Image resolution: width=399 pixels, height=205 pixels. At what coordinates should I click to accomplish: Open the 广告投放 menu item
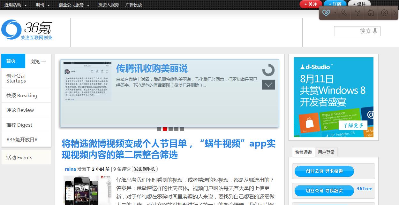[134, 5]
